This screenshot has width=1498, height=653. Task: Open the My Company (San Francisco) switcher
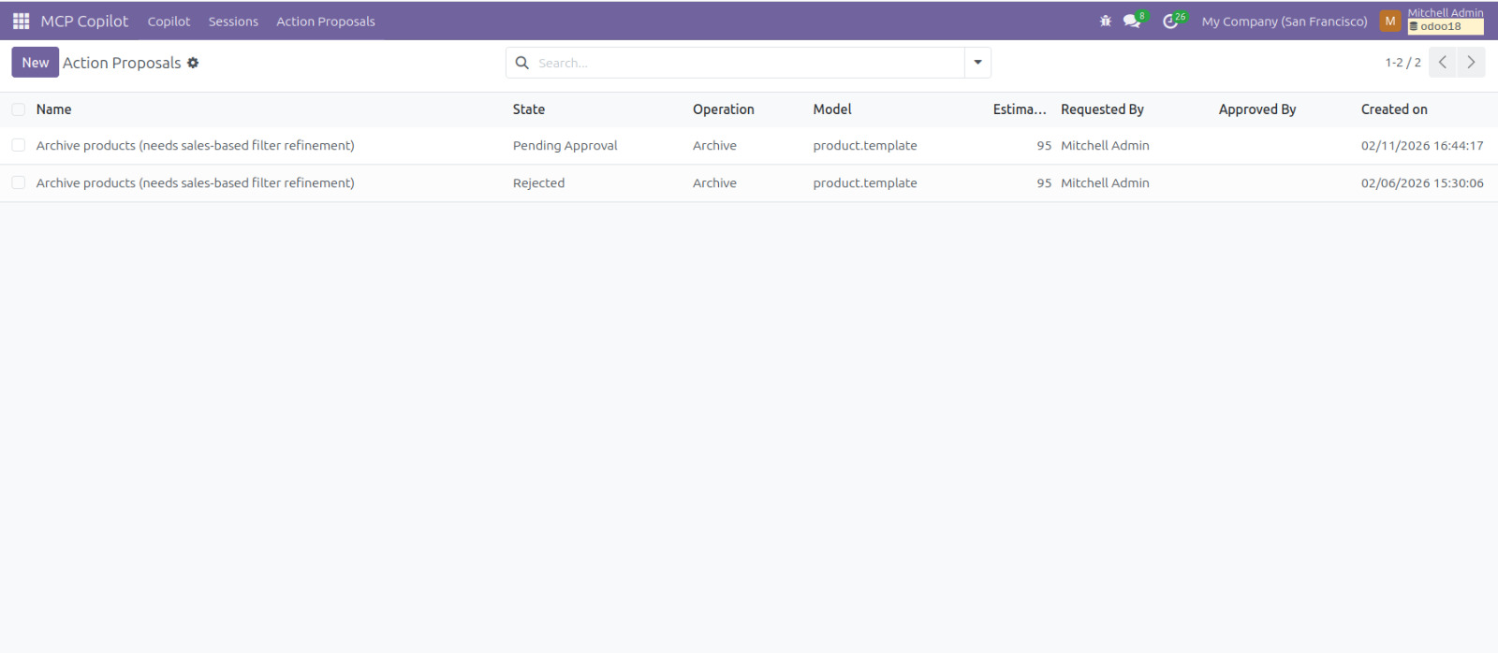[x=1284, y=22]
